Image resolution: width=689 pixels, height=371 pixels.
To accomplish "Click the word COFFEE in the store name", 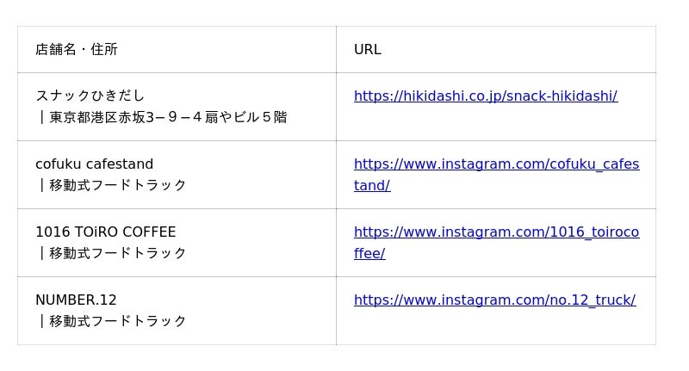I will (x=149, y=232).
